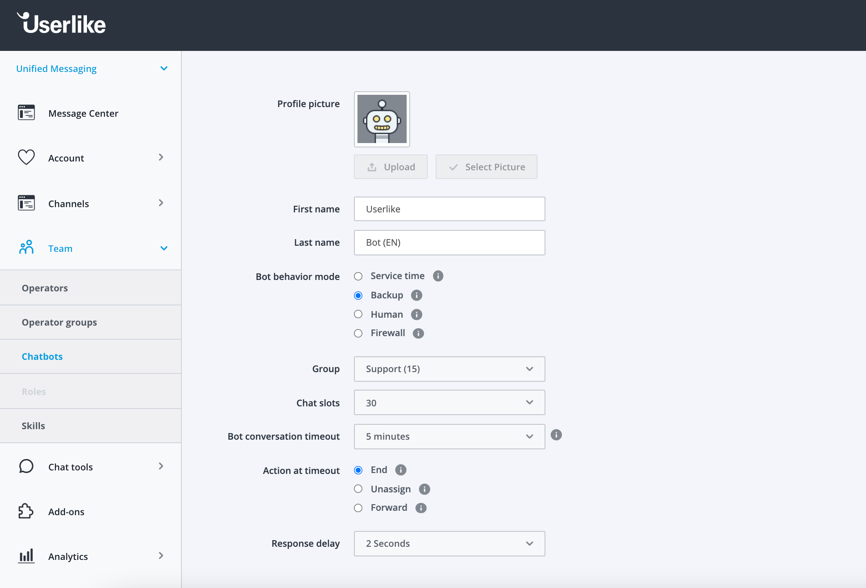This screenshot has width=866, height=588.
Task: Click the Add-ons puzzle piece icon
Action: pos(26,511)
